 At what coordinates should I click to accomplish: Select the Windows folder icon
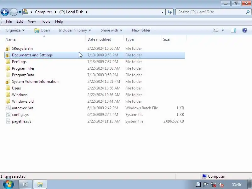(x=8, y=95)
